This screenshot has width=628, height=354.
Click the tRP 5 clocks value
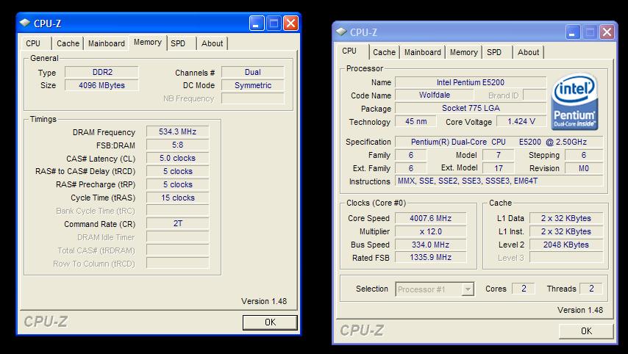(177, 184)
